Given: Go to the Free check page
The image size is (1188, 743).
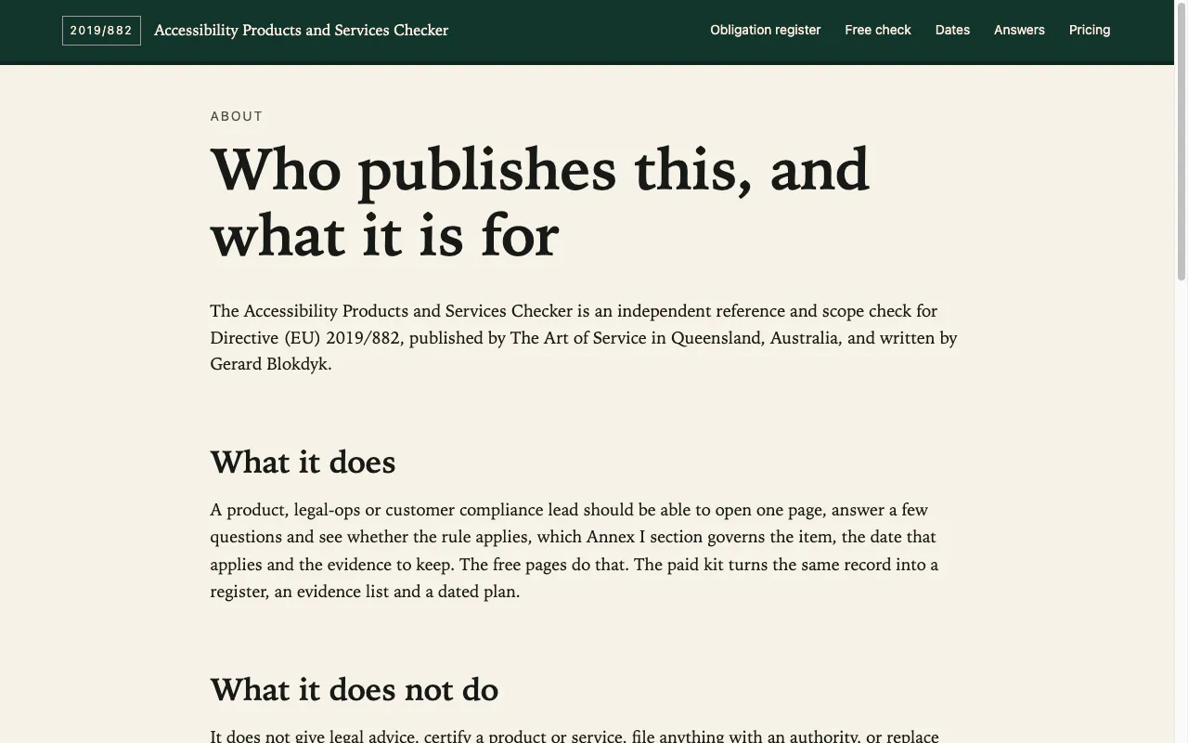Looking at the screenshot, I should click(x=878, y=30).
